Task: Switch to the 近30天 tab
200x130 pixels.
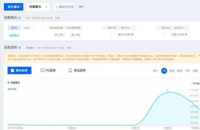Action: pos(27,28)
